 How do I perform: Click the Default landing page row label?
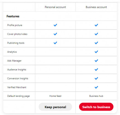18,96
